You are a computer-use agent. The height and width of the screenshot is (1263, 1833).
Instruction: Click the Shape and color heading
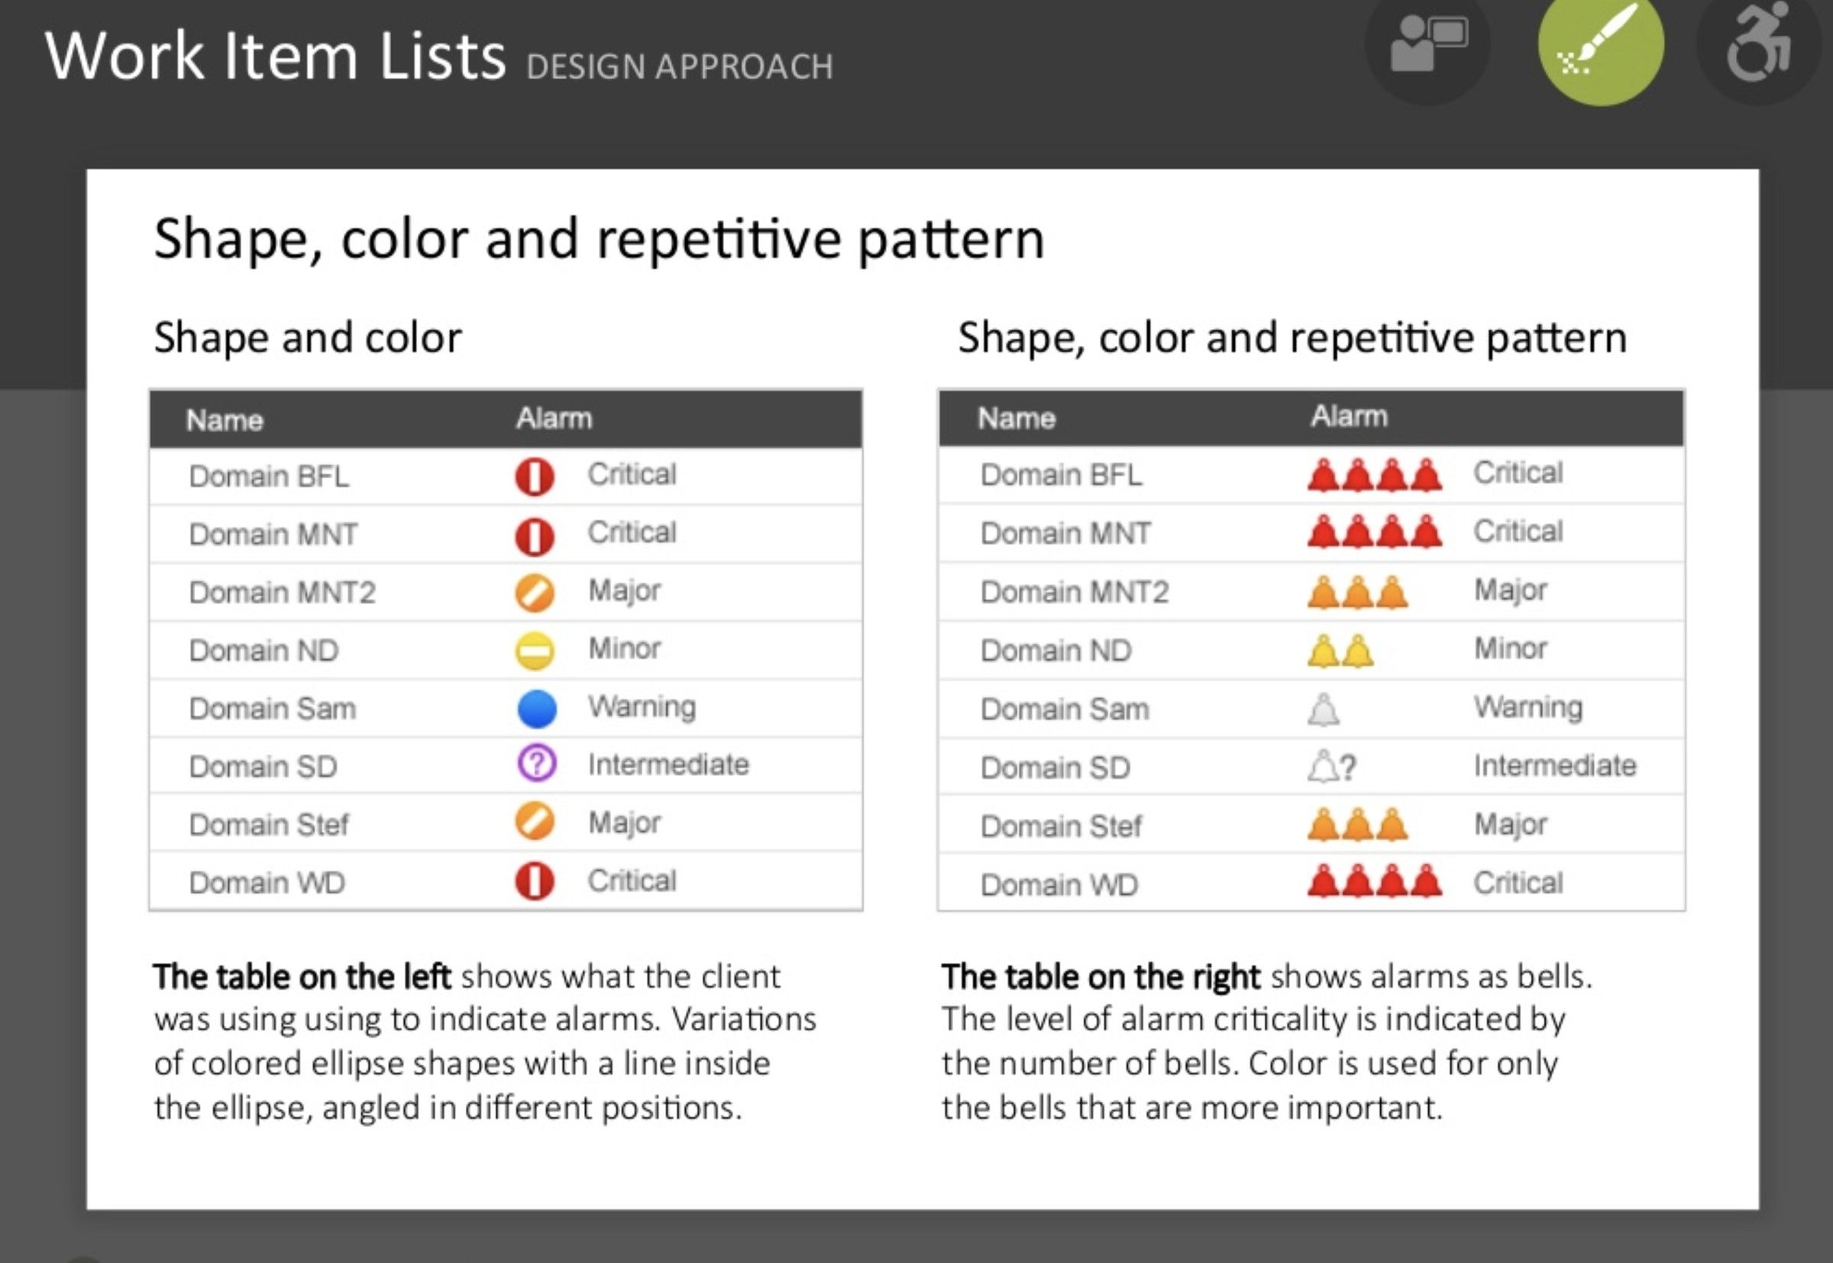[x=308, y=339]
